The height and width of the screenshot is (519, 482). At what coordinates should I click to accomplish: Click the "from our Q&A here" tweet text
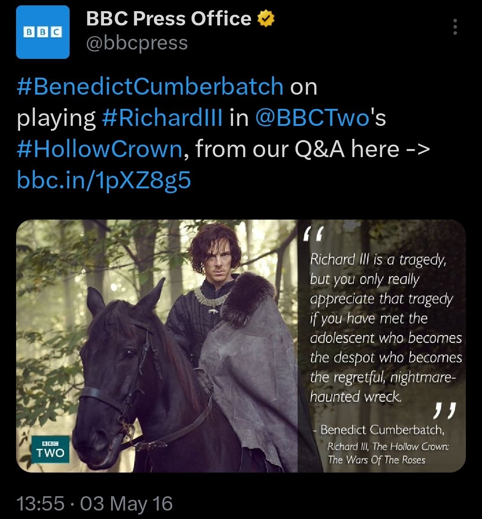(x=297, y=149)
